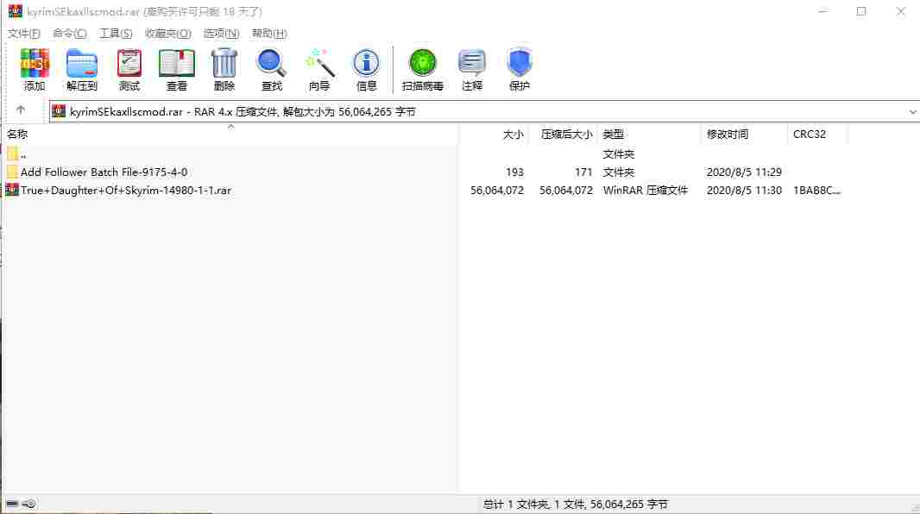Click the 171 packed size value

pyautogui.click(x=583, y=172)
